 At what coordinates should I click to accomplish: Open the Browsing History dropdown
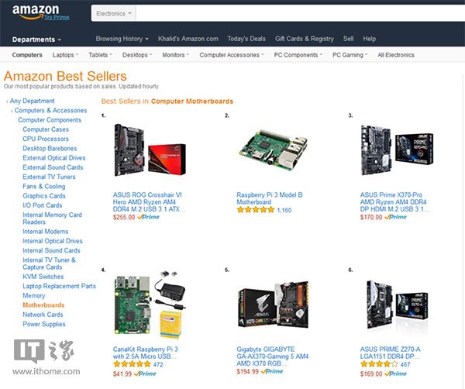click(122, 39)
